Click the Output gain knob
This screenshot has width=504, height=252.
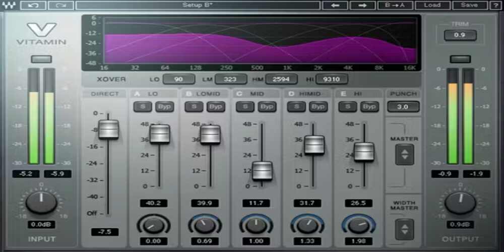tap(460, 202)
